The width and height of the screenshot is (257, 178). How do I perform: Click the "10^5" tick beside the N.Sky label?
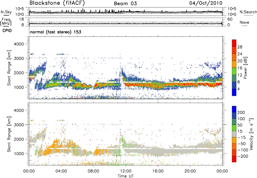coord(20,9)
